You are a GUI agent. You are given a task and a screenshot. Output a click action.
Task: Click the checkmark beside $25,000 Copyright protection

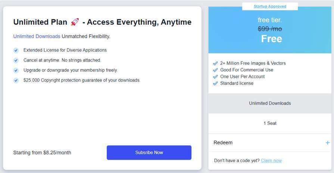tap(16, 80)
